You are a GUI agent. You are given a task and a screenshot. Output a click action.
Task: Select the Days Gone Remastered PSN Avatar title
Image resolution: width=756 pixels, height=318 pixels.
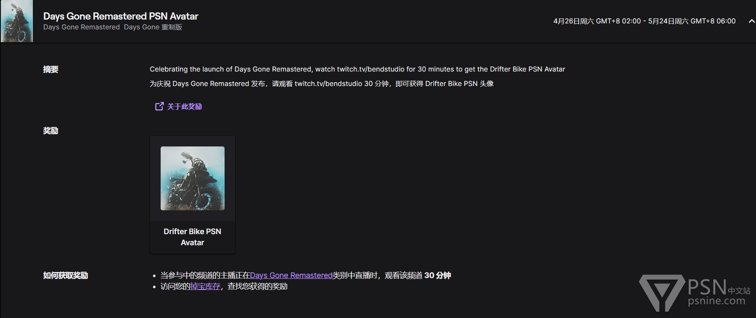121,16
